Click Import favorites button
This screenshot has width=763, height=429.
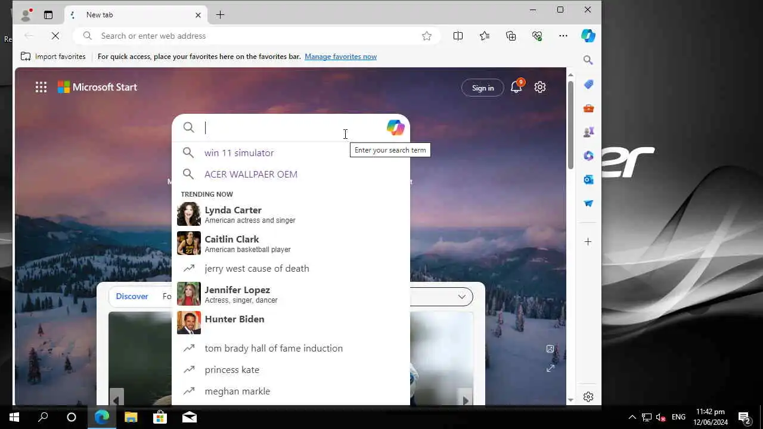click(x=53, y=57)
